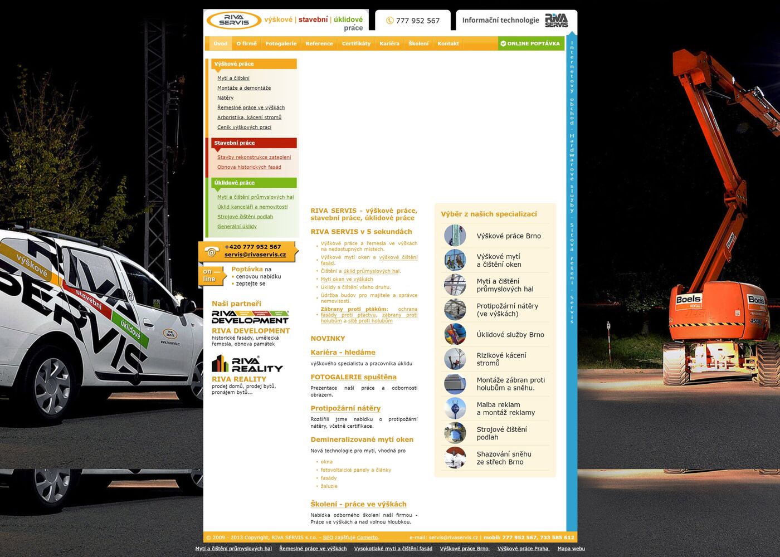This screenshot has height=557, width=780.
Task: Open Mytí oken ve výškách list link
Action: click(347, 279)
